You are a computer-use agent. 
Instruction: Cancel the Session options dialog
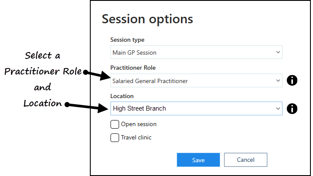tap(245, 160)
